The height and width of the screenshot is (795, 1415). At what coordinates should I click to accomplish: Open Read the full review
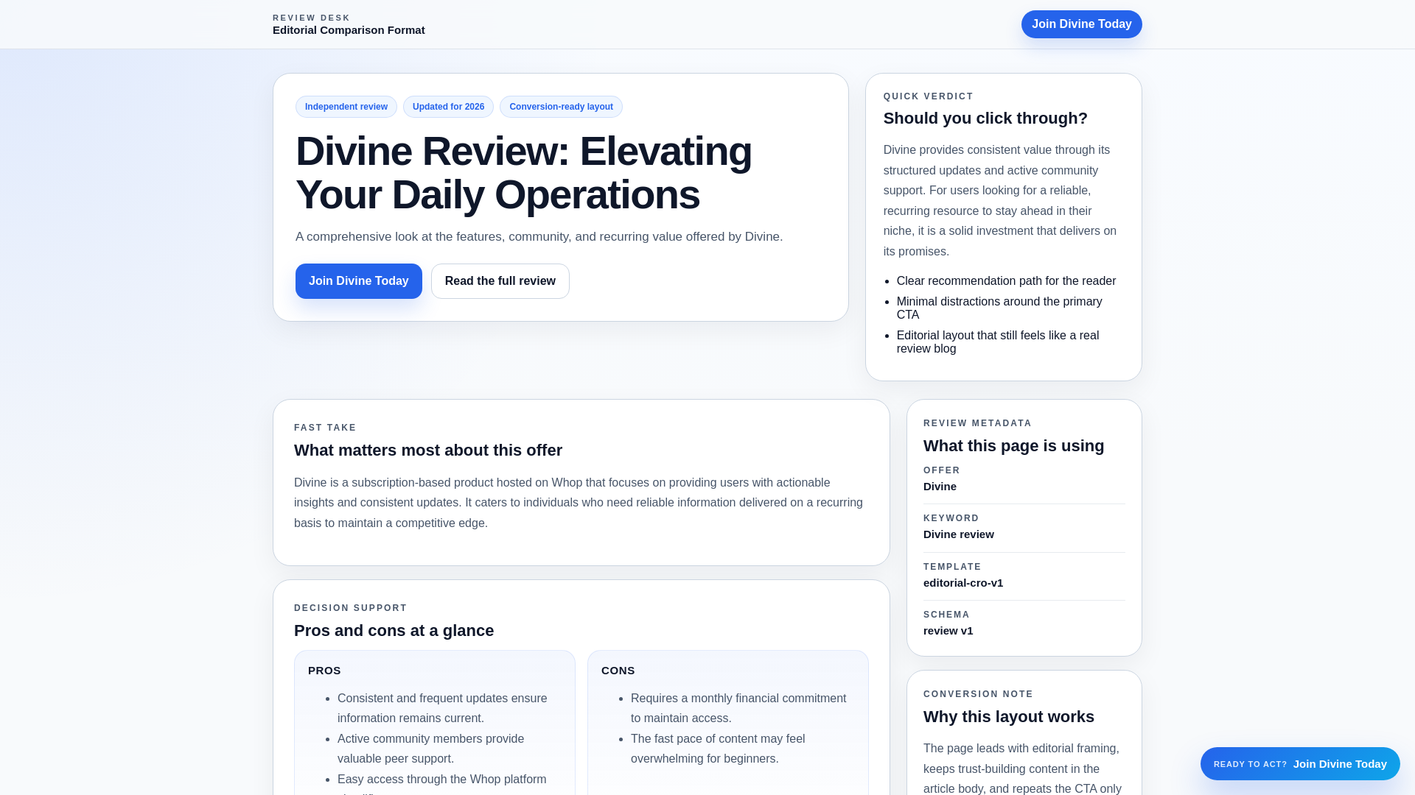point(500,281)
